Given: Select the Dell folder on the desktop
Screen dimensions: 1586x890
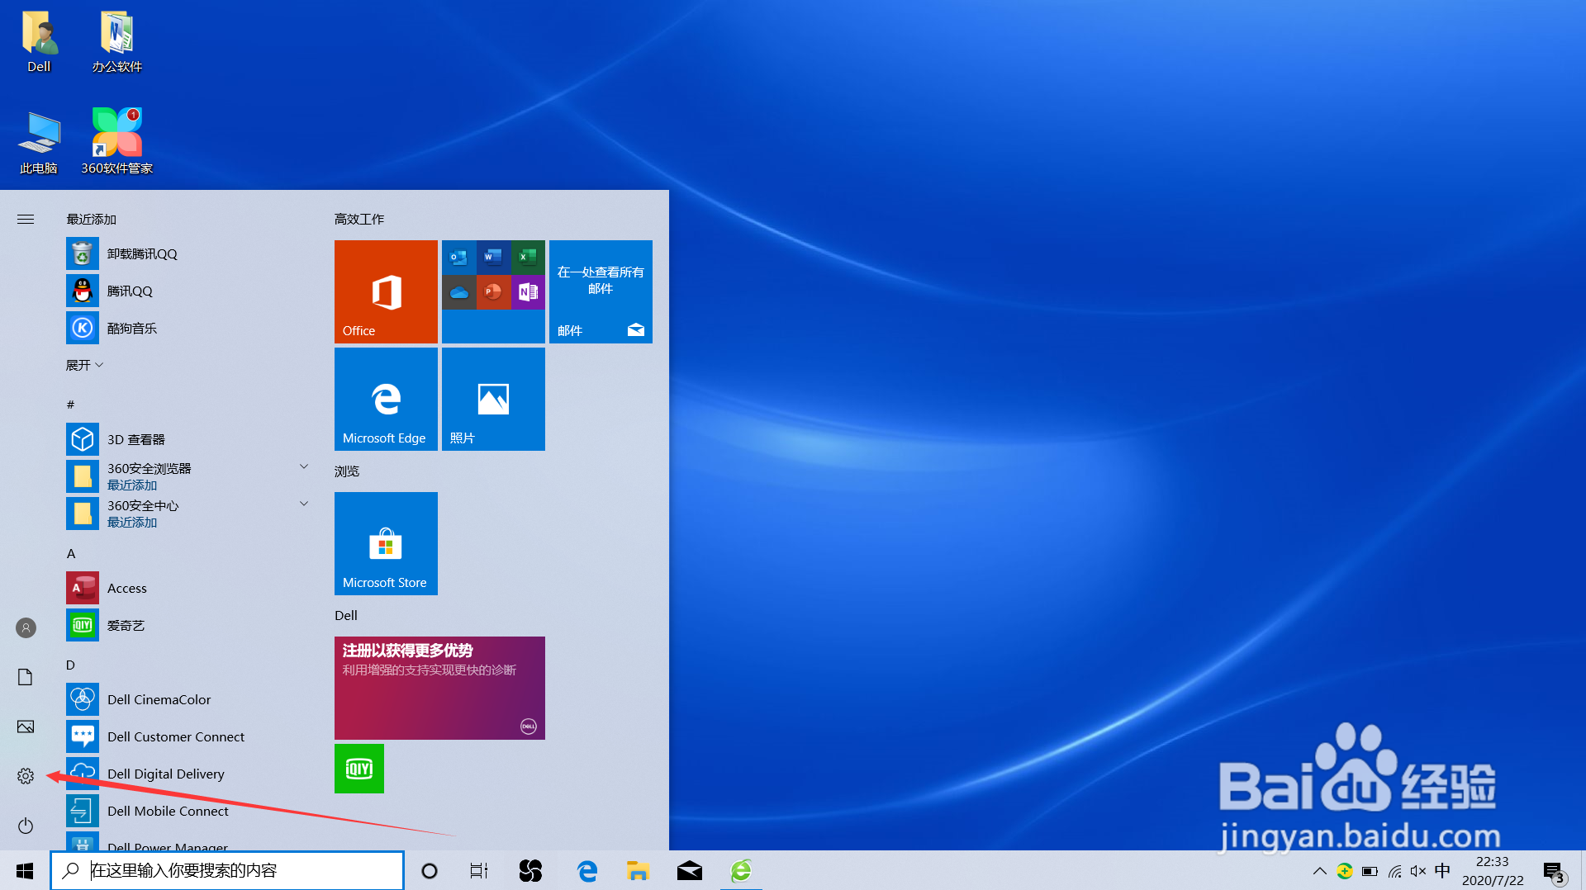Looking at the screenshot, I should point(39,42).
